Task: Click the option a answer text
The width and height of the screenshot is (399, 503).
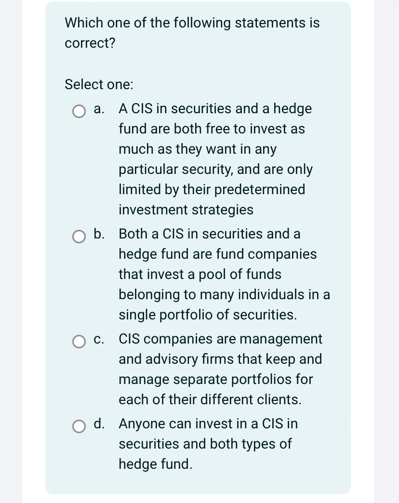Action: click(x=216, y=159)
